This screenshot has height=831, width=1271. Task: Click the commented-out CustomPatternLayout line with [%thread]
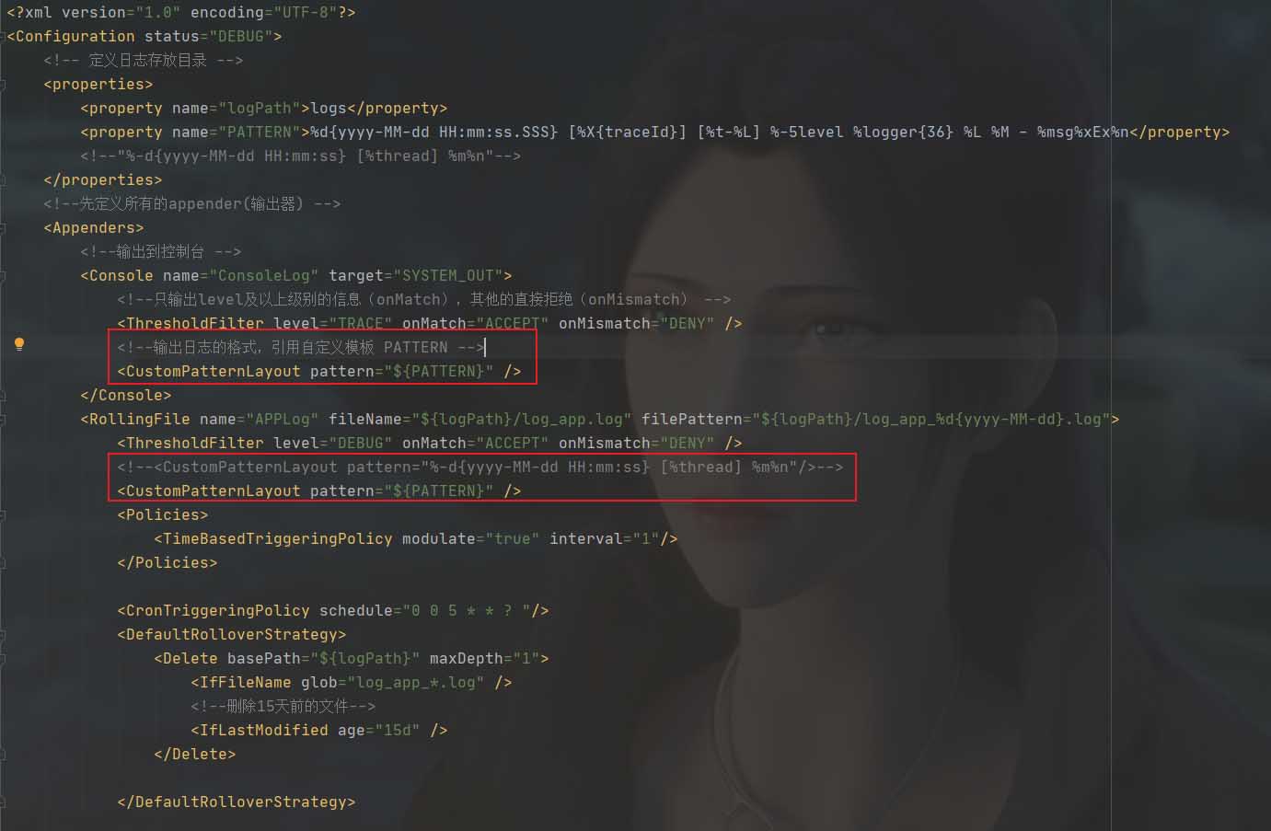click(x=480, y=467)
